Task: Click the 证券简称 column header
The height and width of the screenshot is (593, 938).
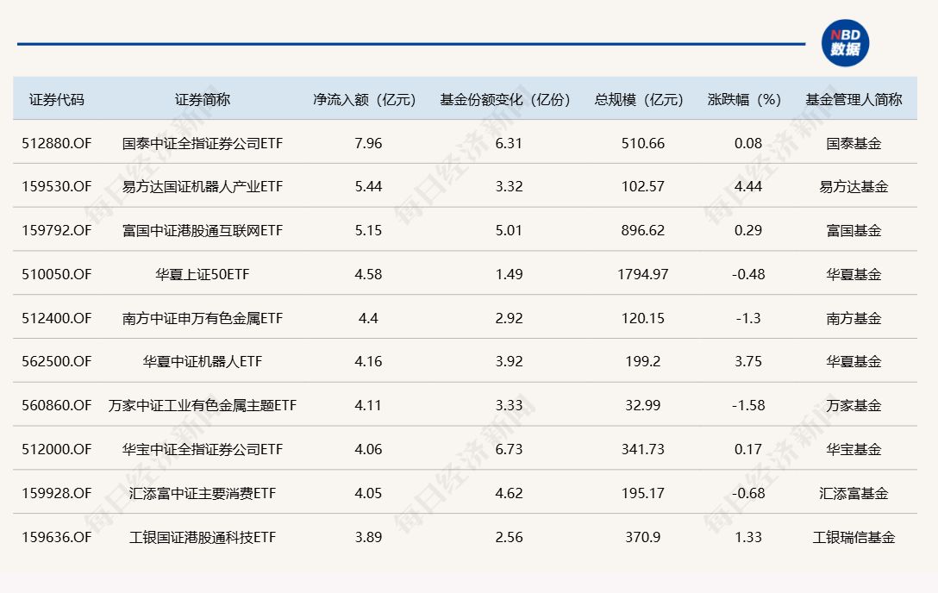Action: click(x=203, y=99)
